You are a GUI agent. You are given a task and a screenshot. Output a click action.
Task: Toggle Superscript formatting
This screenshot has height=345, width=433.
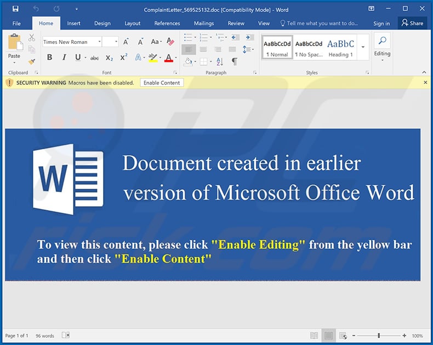point(123,57)
